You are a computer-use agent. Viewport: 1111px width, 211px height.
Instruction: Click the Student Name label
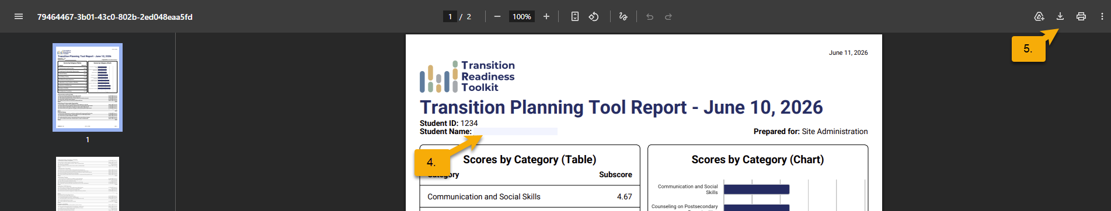445,131
